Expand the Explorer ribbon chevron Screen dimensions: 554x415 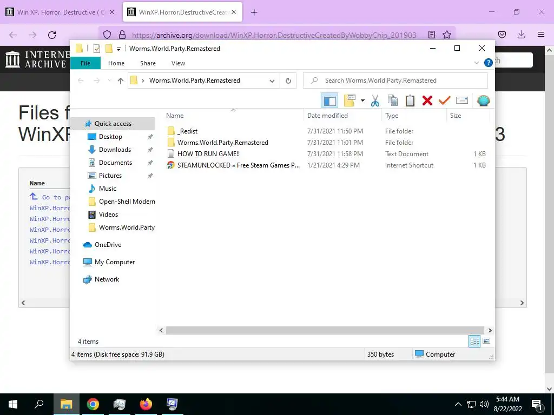(x=476, y=63)
